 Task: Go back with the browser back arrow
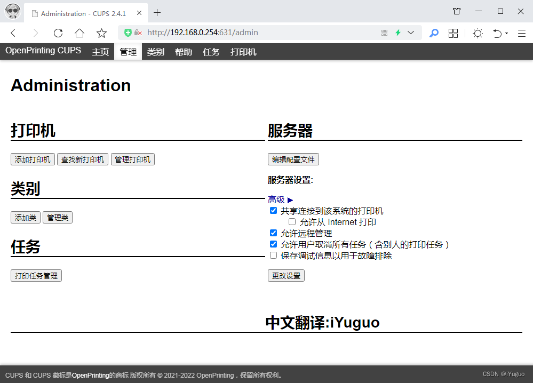(x=13, y=33)
